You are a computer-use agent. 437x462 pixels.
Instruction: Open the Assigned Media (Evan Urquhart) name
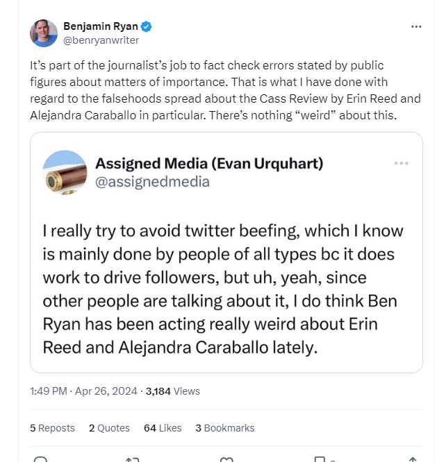pos(208,164)
